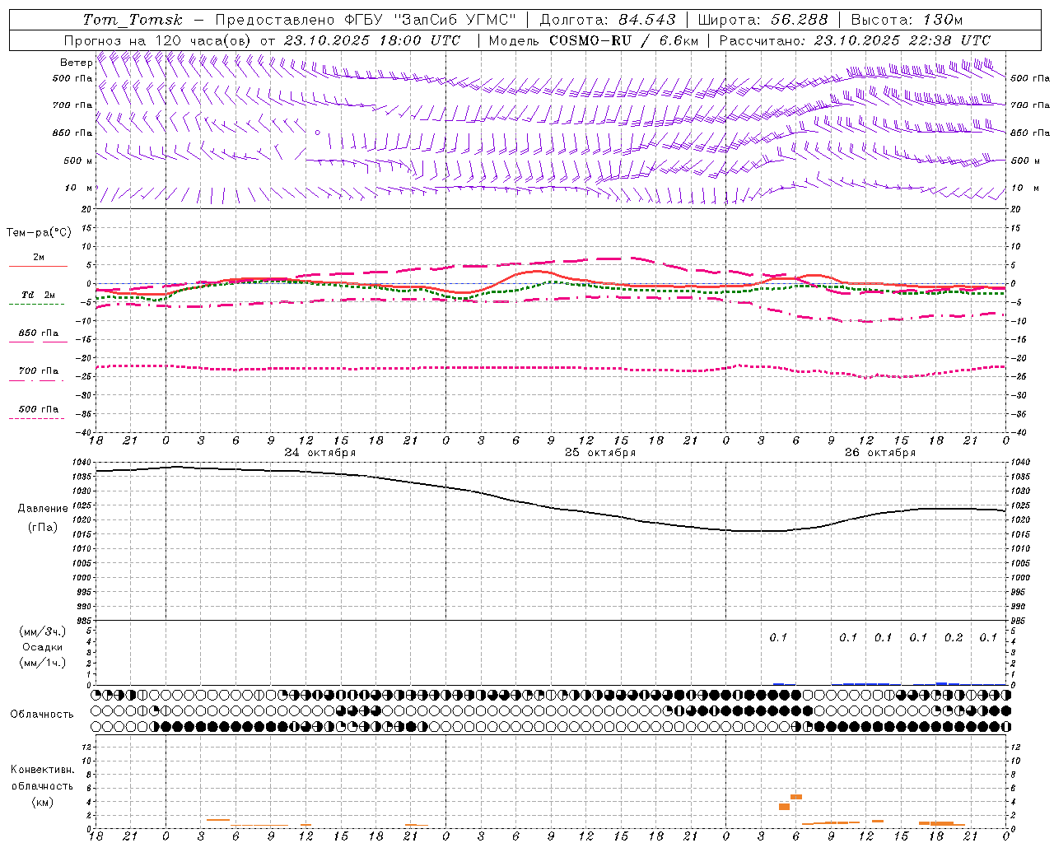Viewport: 1054px width, 843px height.
Task: Click the '700 гПа' temperature legend entry
Action: (x=39, y=371)
